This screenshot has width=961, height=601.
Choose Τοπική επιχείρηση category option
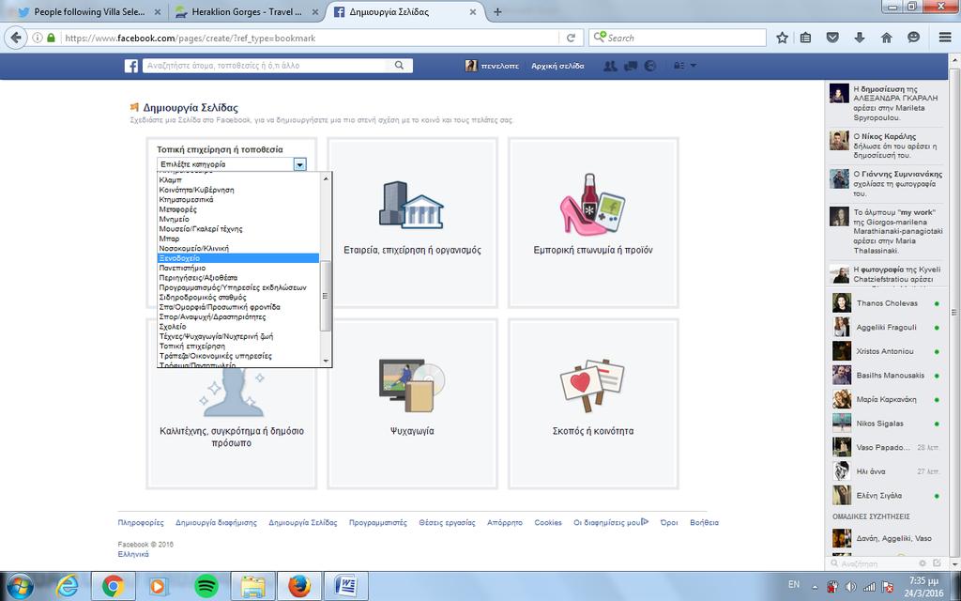[x=239, y=346]
